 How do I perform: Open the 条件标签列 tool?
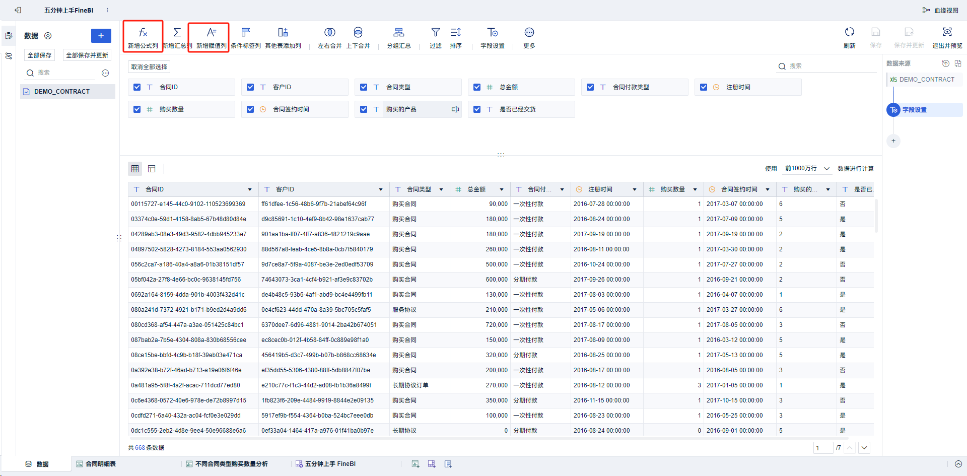pyautogui.click(x=246, y=37)
